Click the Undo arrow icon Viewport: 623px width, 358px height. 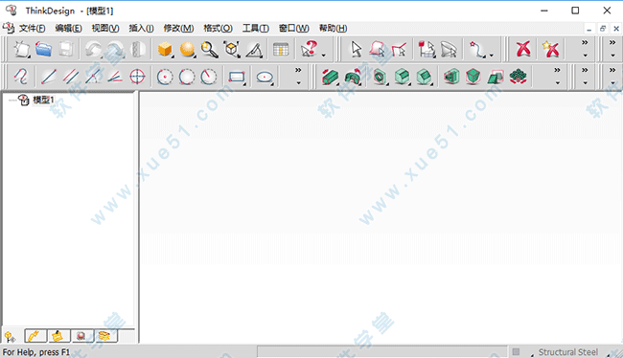[x=93, y=49]
